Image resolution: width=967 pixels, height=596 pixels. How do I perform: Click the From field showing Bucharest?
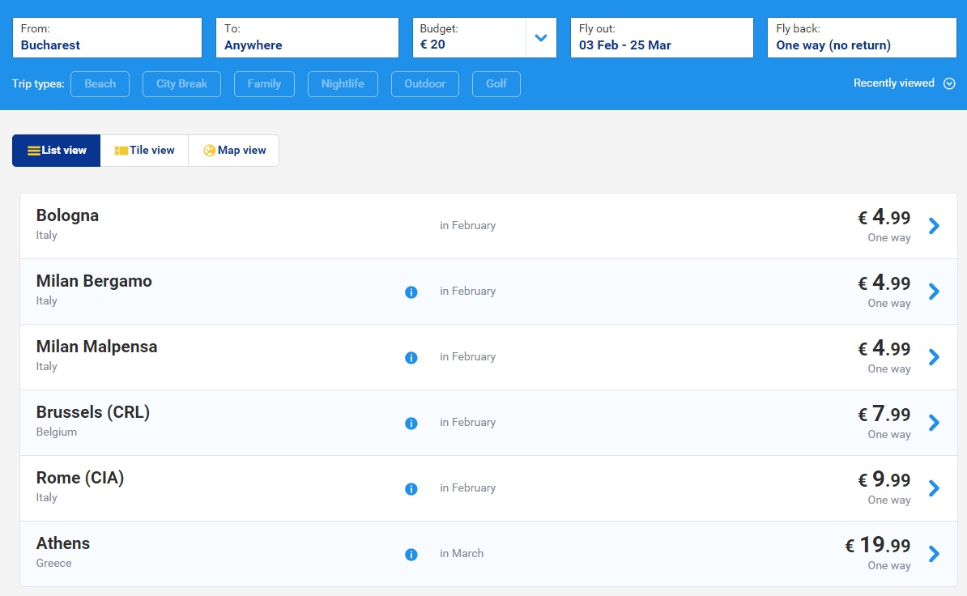point(107,38)
